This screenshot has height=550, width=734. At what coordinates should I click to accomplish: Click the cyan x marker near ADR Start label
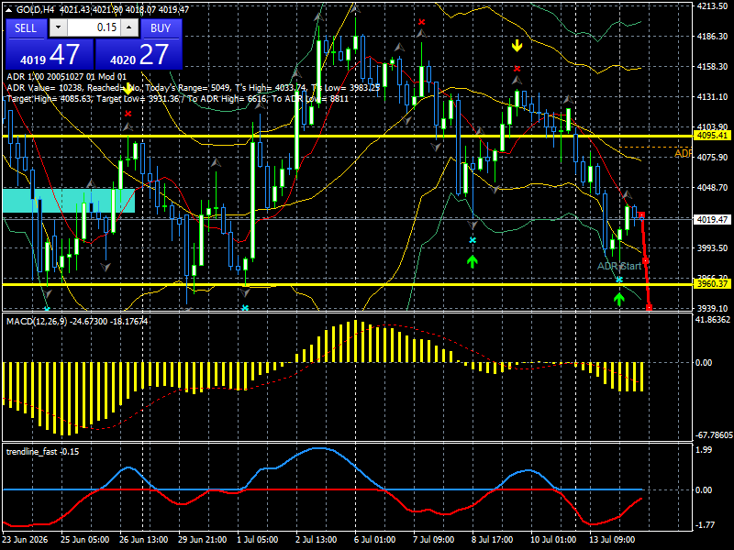(x=619, y=280)
